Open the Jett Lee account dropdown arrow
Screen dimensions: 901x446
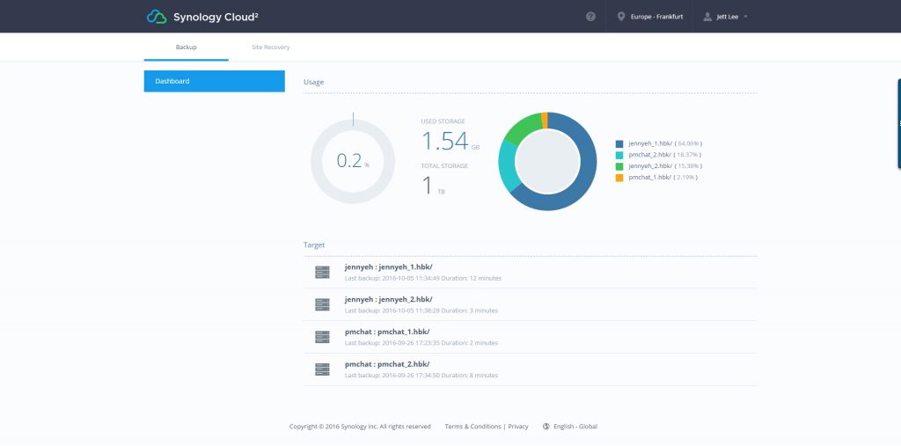pyautogui.click(x=745, y=17)
